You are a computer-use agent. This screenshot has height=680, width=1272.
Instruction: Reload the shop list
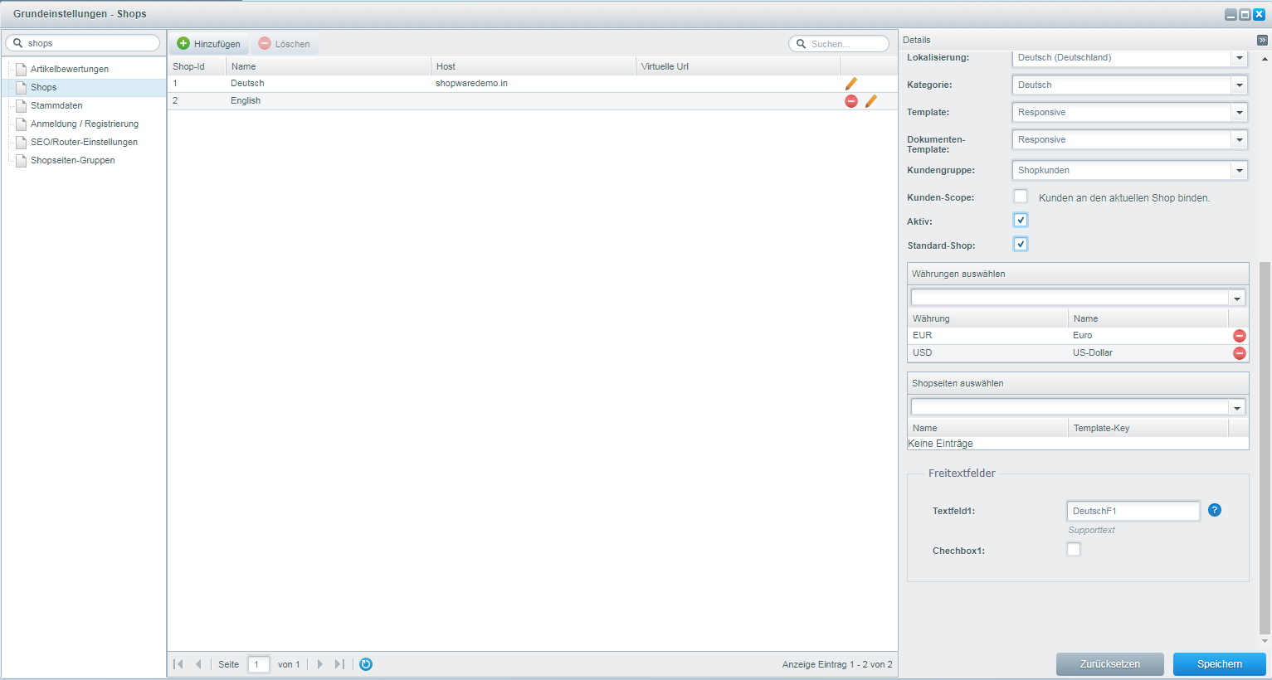[366, 664]
